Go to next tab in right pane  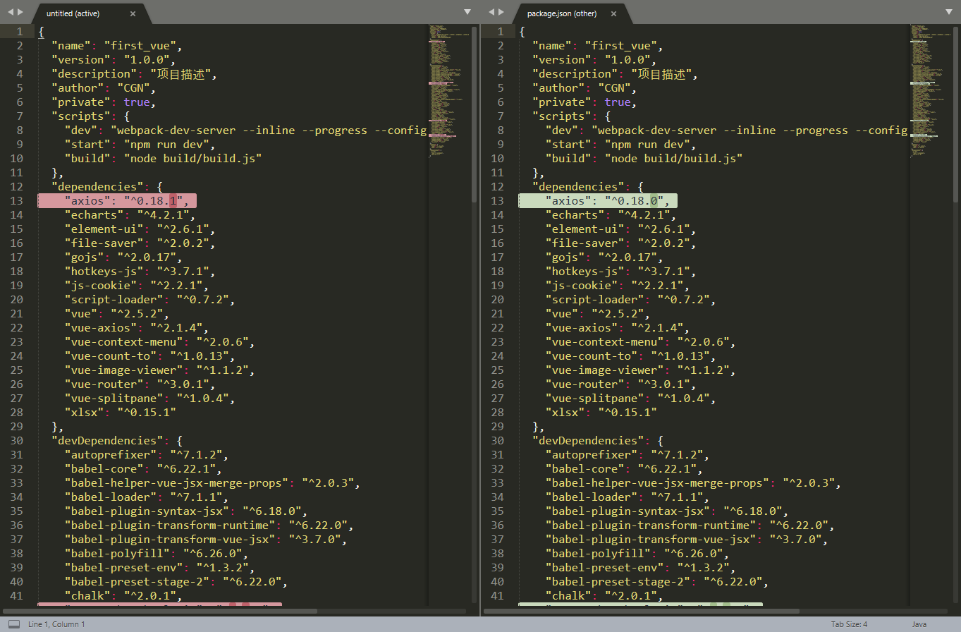tap(501, 12)
